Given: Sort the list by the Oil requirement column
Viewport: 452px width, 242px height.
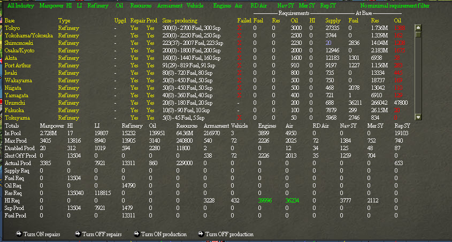Looking at the screenshot, I should [294, 21].
